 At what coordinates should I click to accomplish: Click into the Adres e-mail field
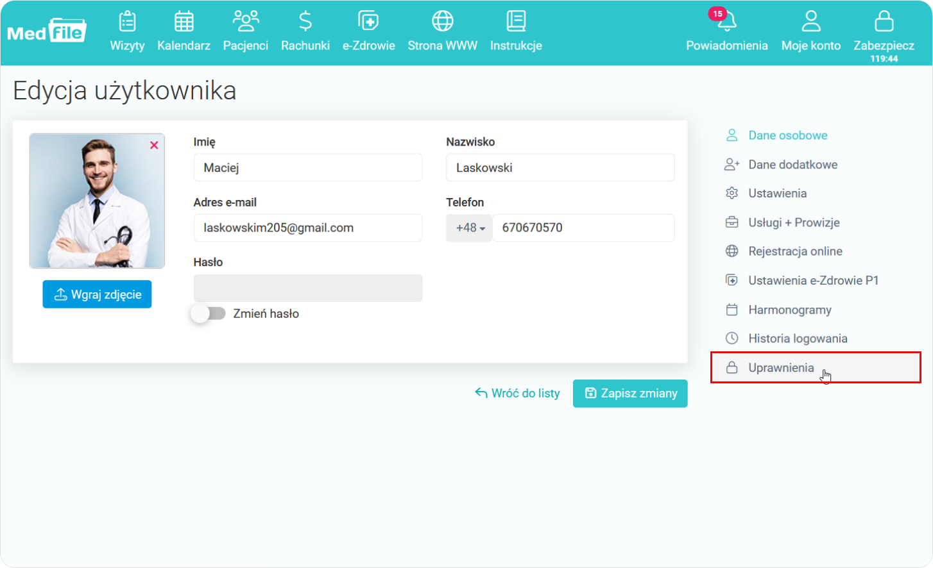tap(307, 228)
